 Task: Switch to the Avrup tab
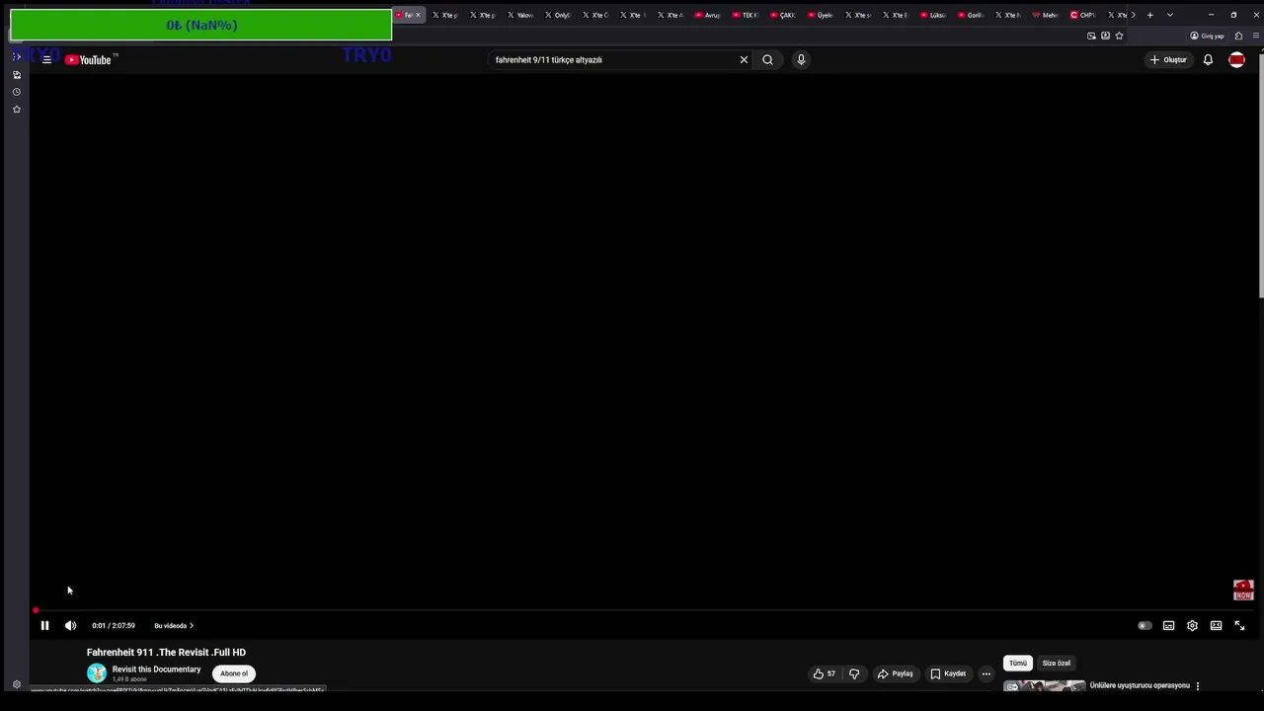(708, 15)
